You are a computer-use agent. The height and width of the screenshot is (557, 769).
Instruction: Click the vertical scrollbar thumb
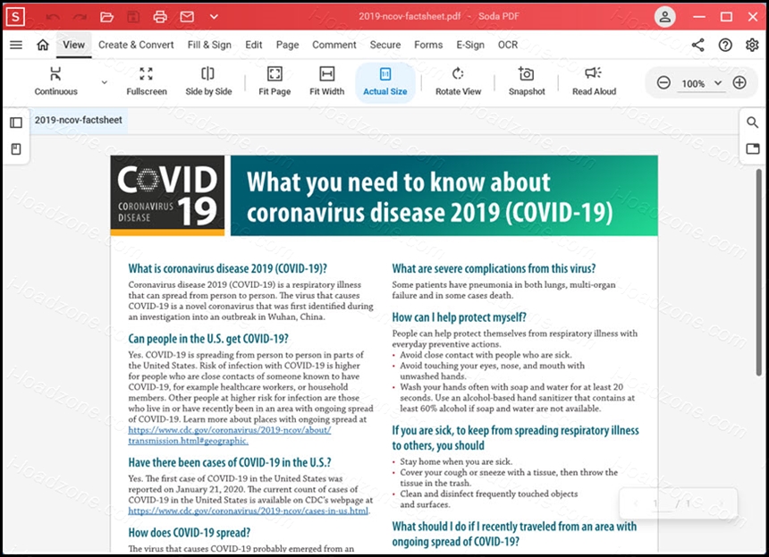(758, 272)
